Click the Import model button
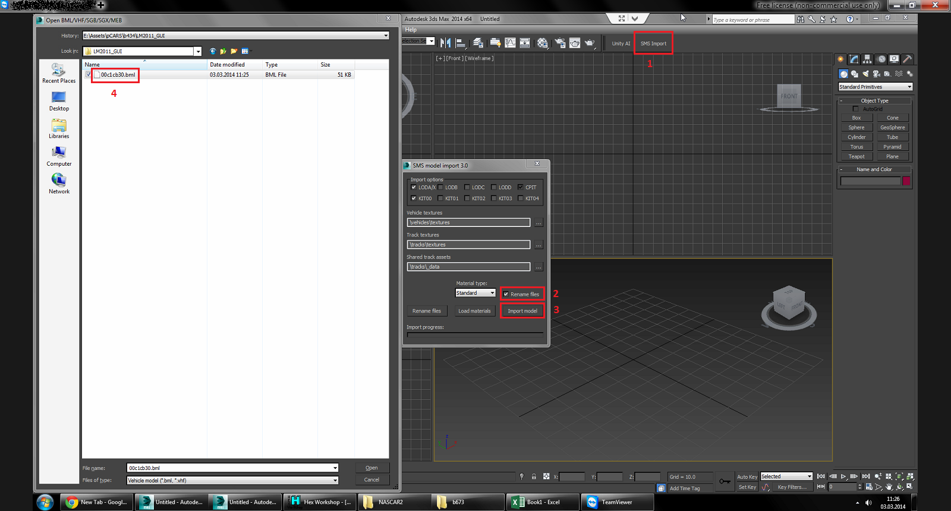Image resolution: width=951 pixels, height=511 pixels. click(522, 311)
